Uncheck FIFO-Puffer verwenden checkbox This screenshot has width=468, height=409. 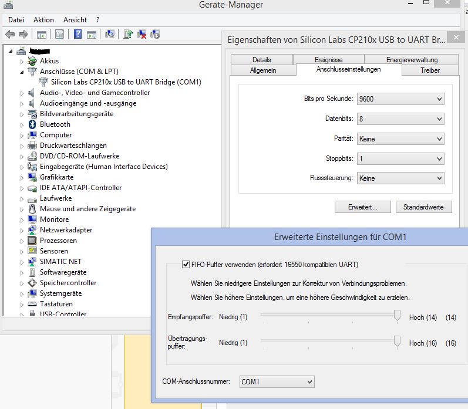(x=186, y=264)
